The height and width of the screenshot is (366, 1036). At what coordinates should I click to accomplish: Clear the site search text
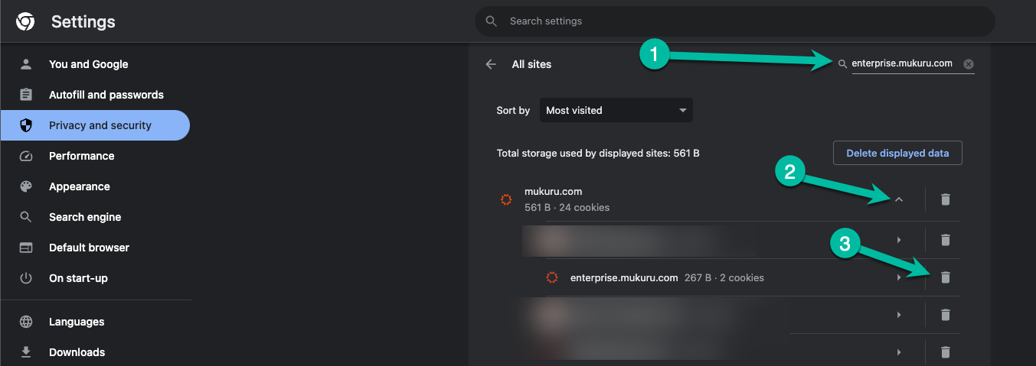click(x=969, y=64)
